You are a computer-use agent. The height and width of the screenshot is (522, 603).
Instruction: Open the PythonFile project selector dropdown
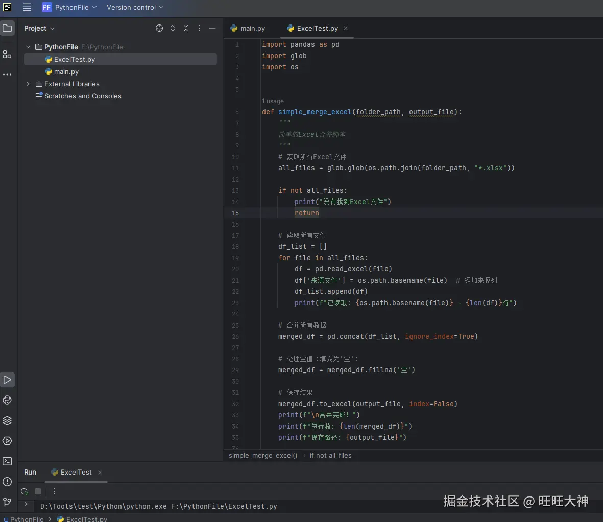pyautogui.click(x=69, y=7)
